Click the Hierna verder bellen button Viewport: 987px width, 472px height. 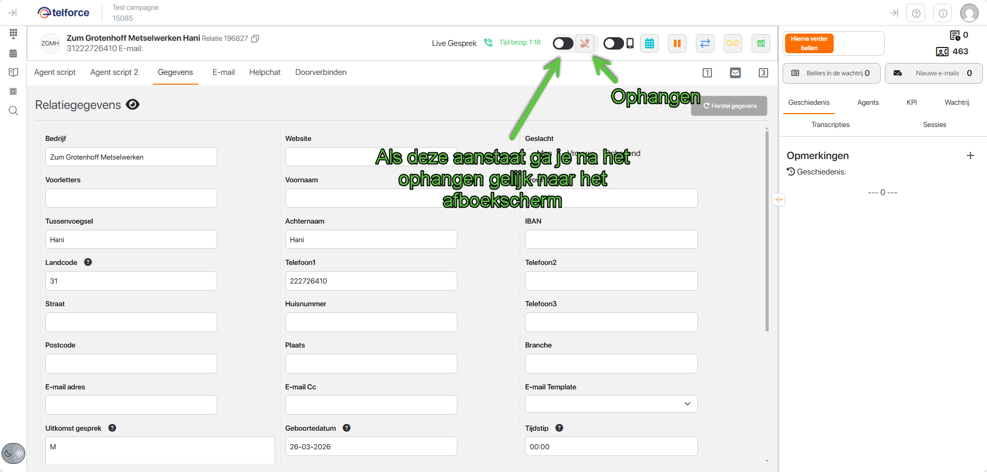coord(808,43)
